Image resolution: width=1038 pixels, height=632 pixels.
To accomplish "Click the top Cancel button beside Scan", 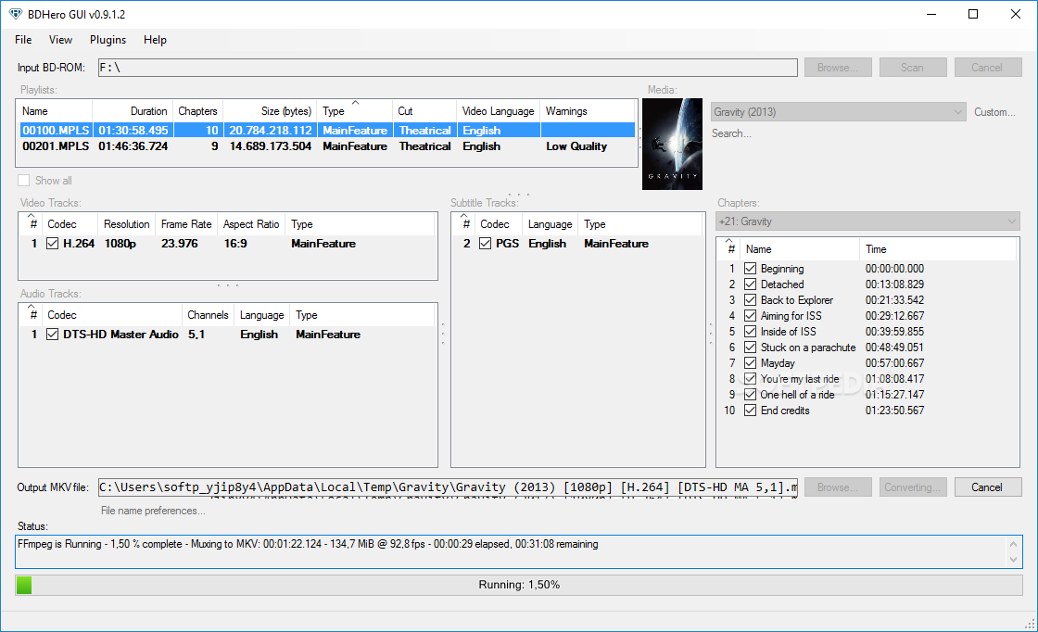I will (987, 68).
